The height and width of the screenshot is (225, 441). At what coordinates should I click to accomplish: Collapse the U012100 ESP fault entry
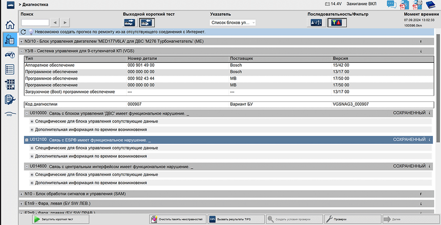coord(27,139)
